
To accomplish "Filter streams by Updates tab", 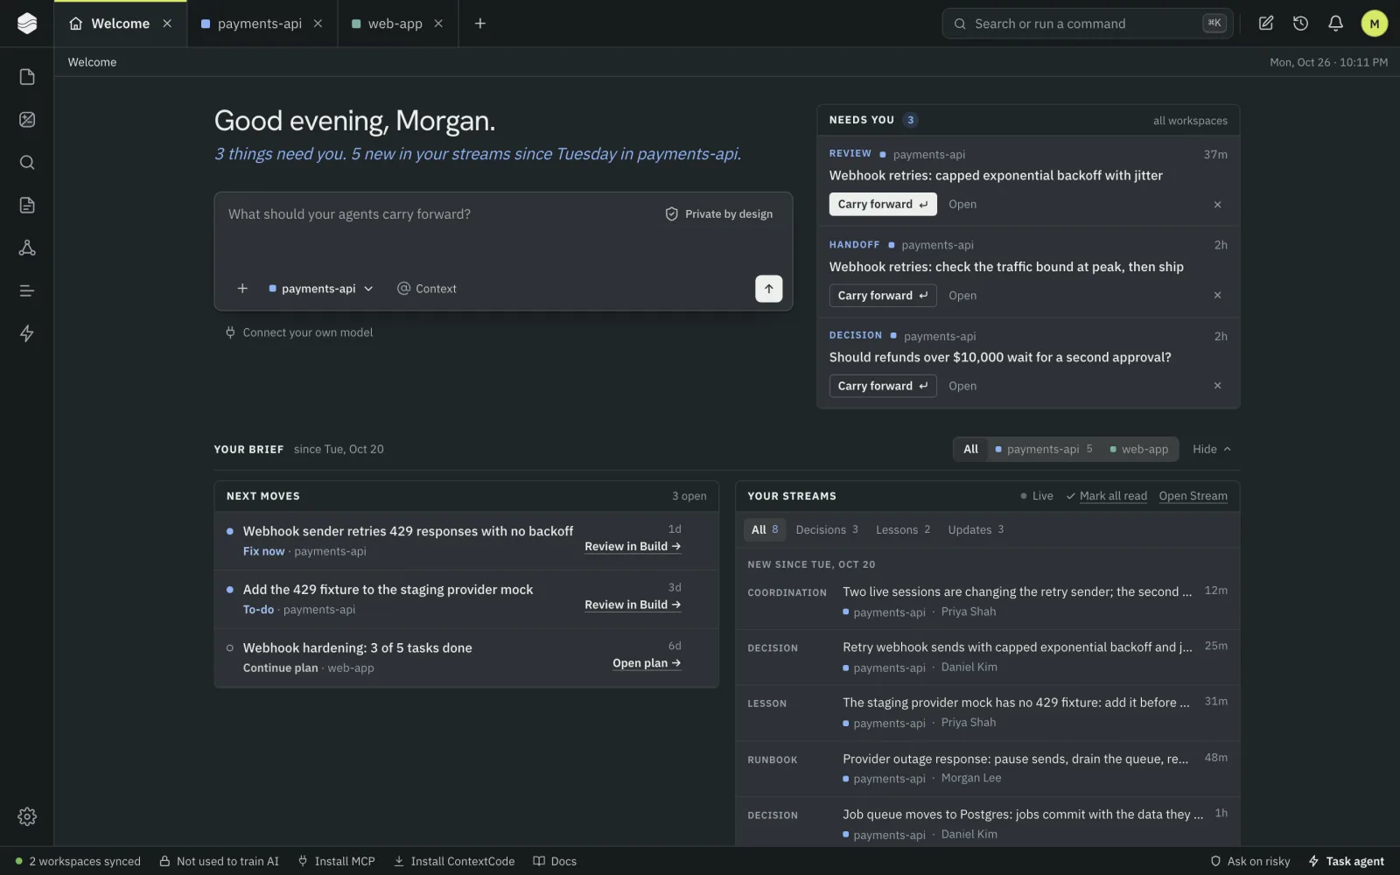I will tap(976, 530).
